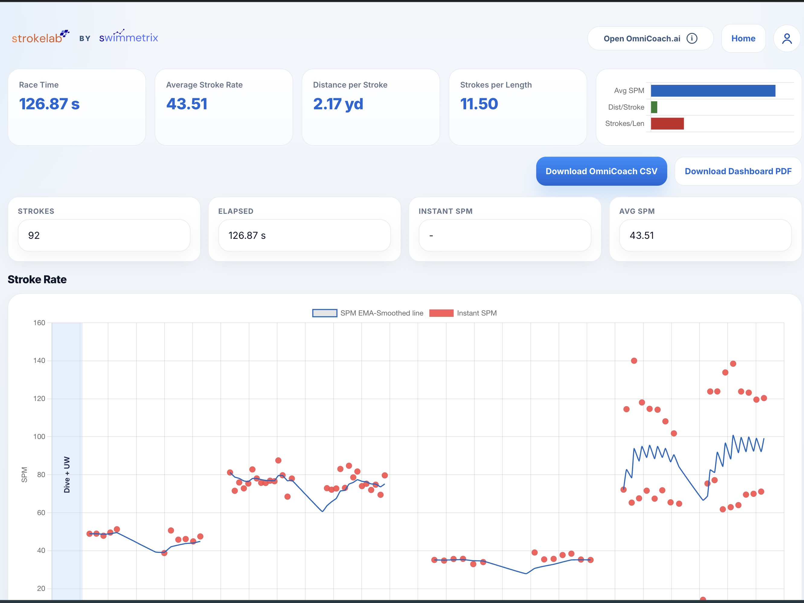804x603 pixels.
Task: Download the Dashboard PDF
Action: (x=738, y=171)
